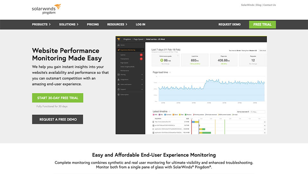Viewport: 308px width, 174px height.
Task: Click the Request Demo nav link
Action: (229, 24)
